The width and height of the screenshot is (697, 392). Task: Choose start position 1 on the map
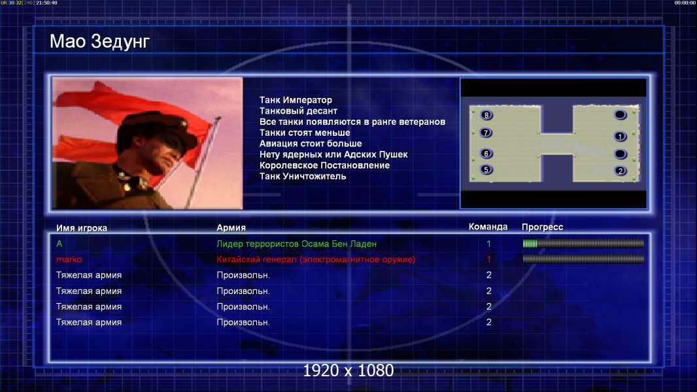[620, 137]
